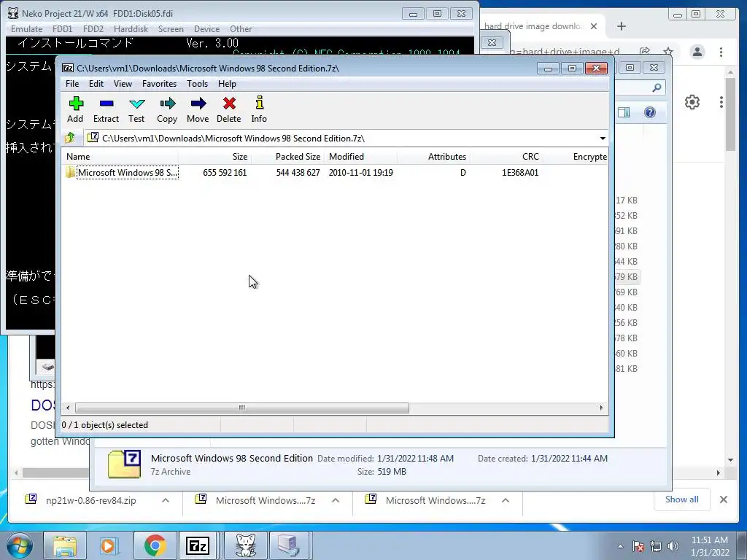This screenshot has width=747, height=560.
Task: Click Show all downloads
Action: click(682, 499)
